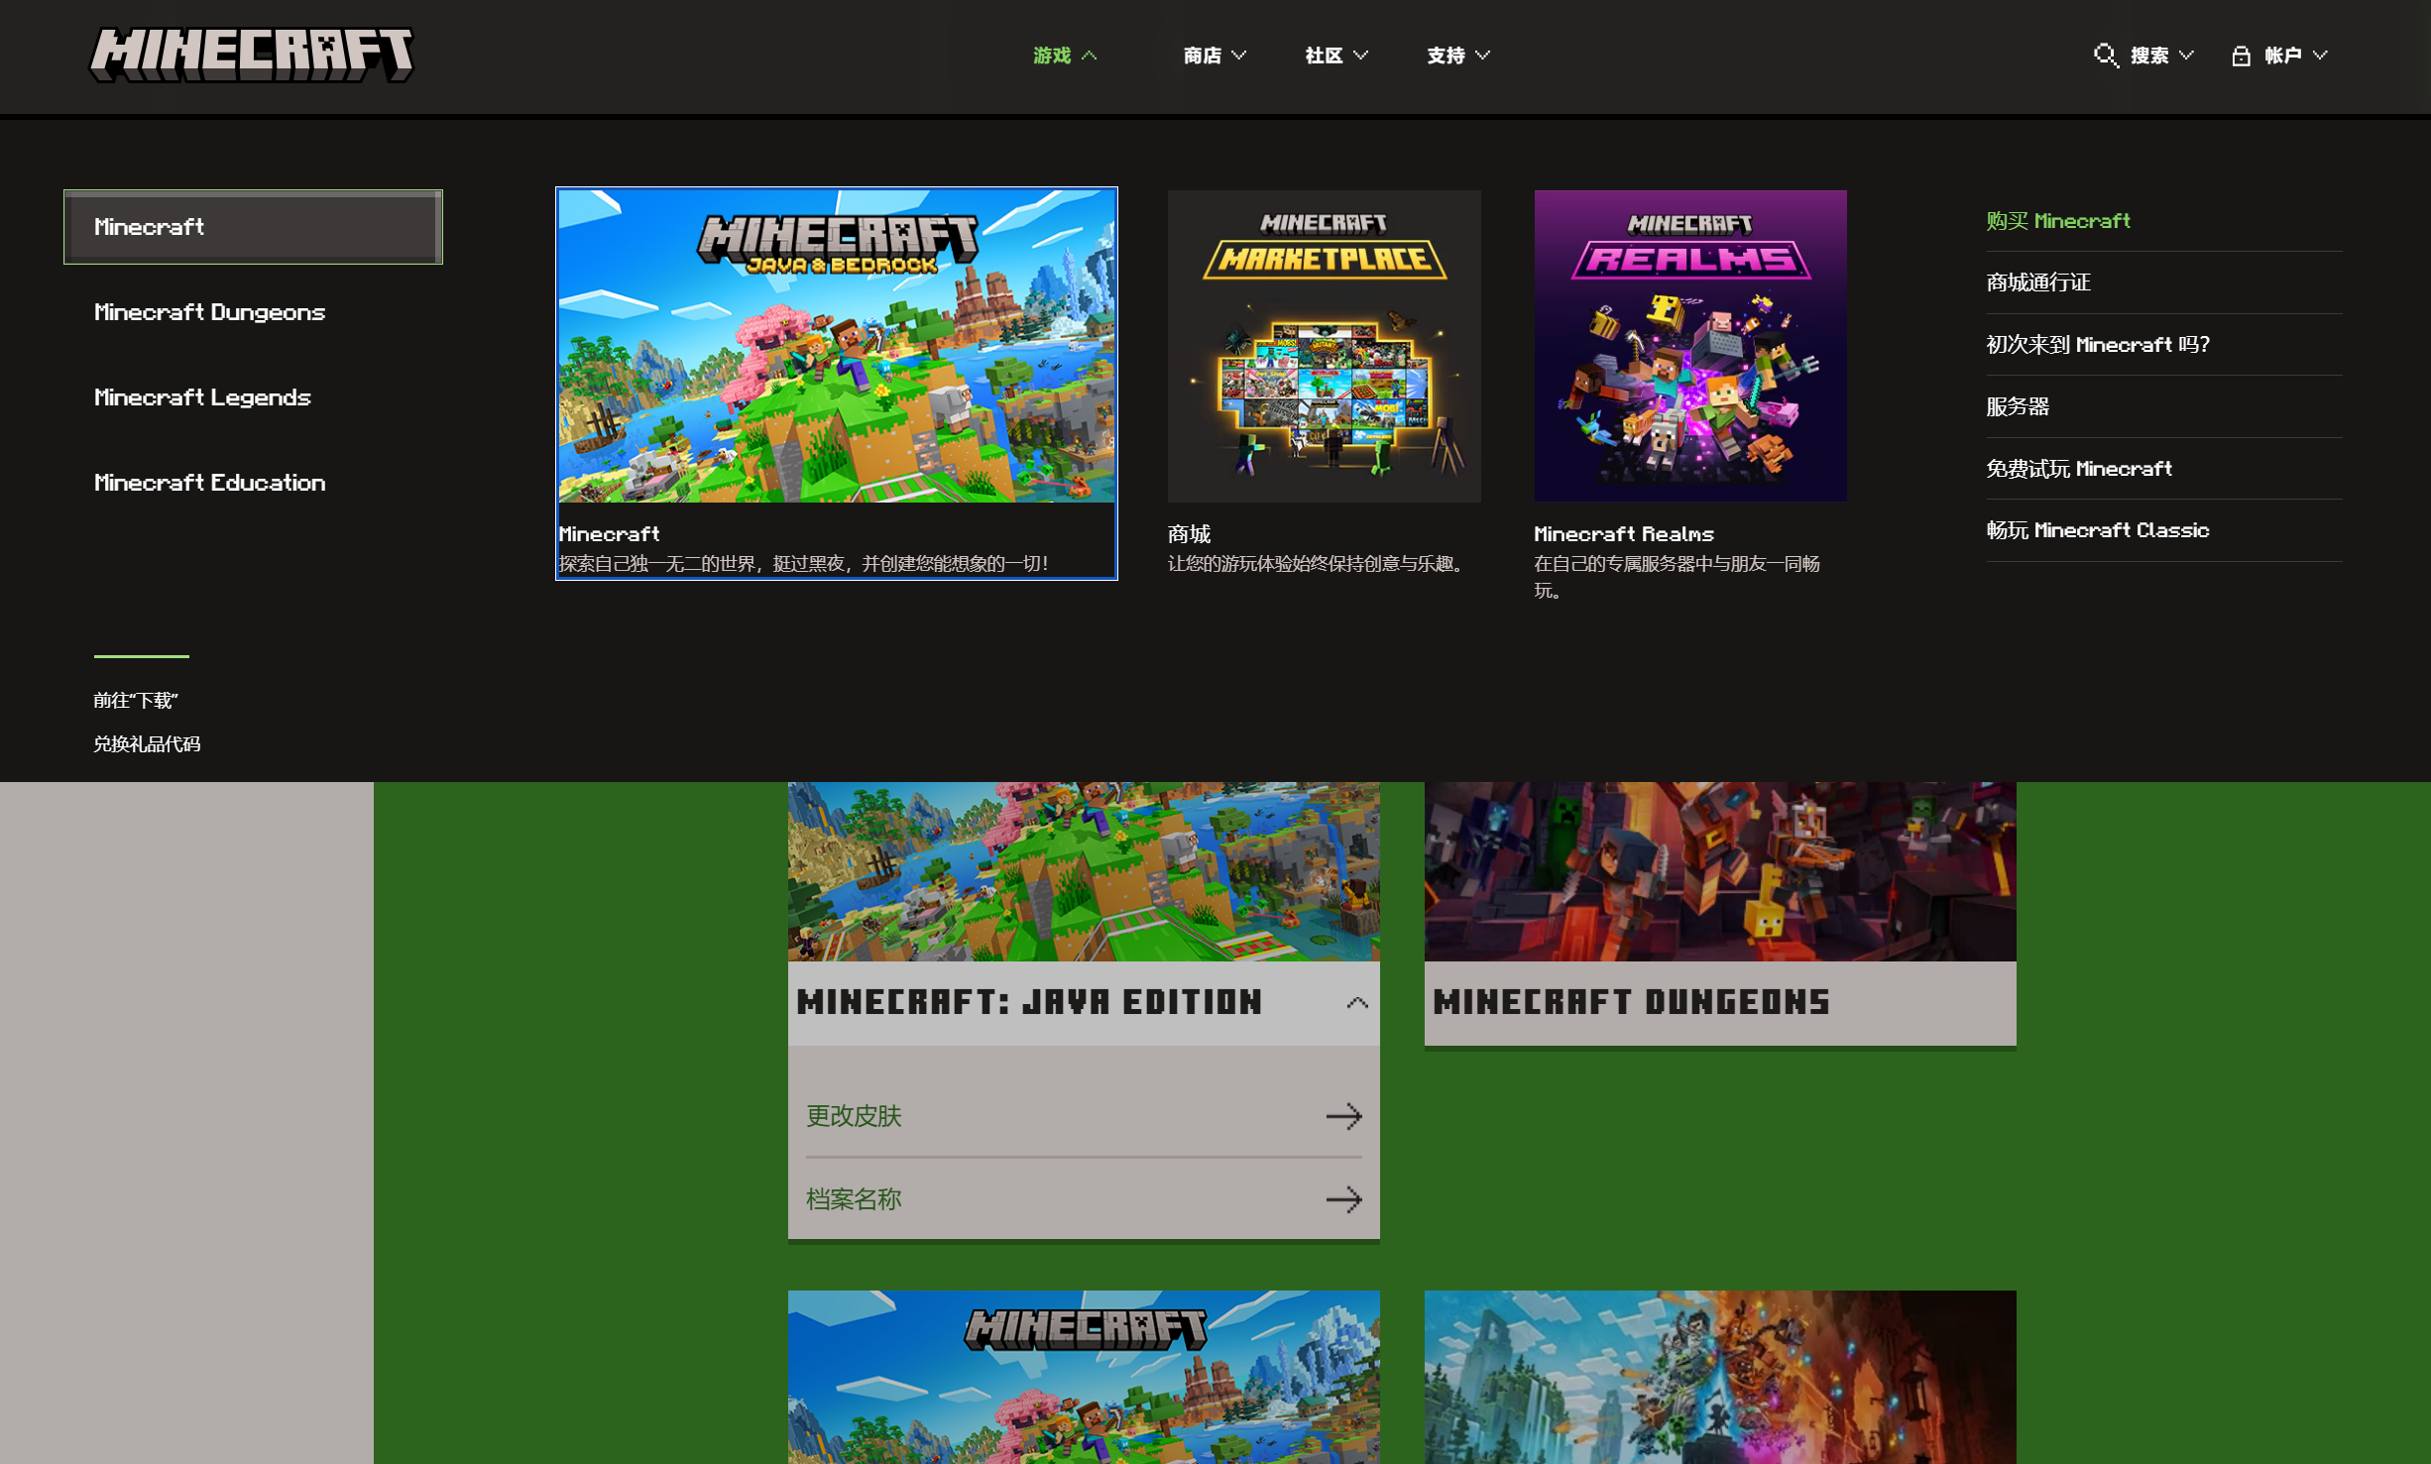The height and width of the screenshot is (1464, 2431).
Task: Open the Minecraft Marketplace thumbnail
Action: [x=1324, y=346]
